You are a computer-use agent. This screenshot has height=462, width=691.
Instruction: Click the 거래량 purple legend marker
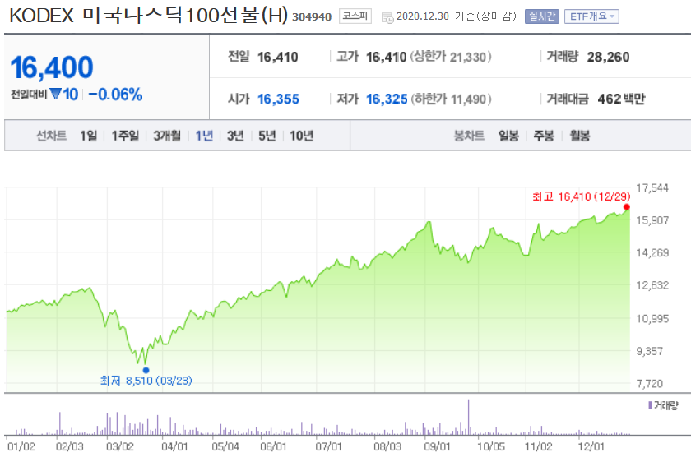650,405
